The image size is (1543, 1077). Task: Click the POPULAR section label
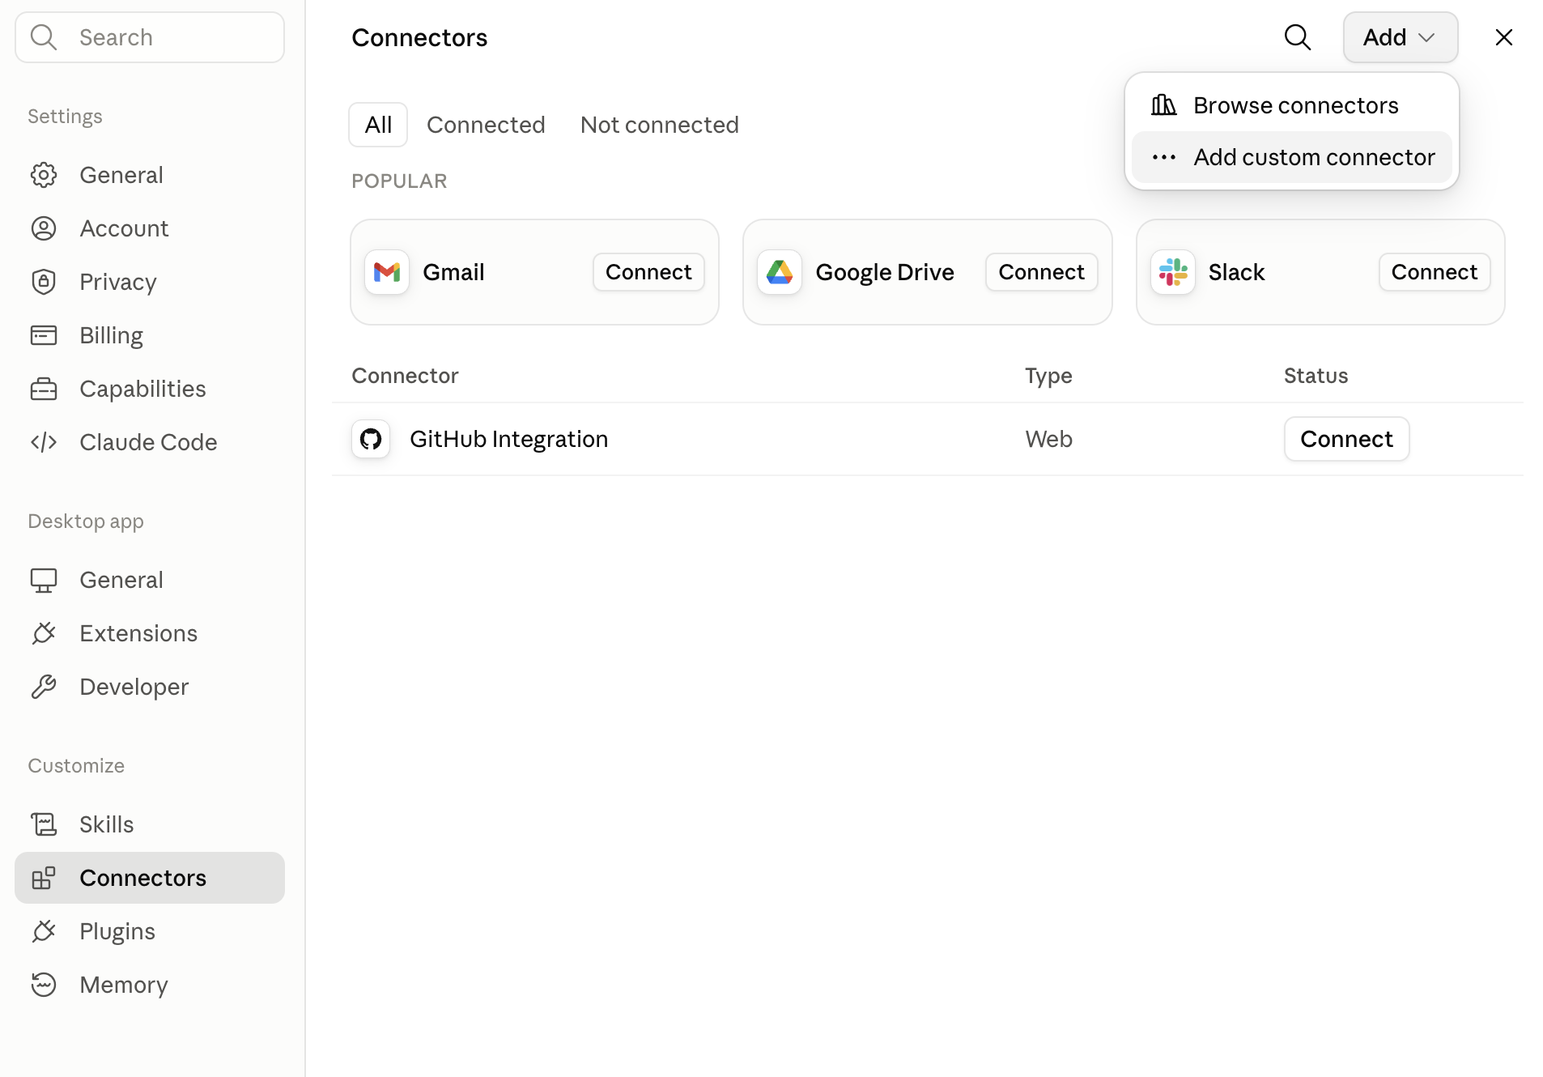click(x=399, y=181)
